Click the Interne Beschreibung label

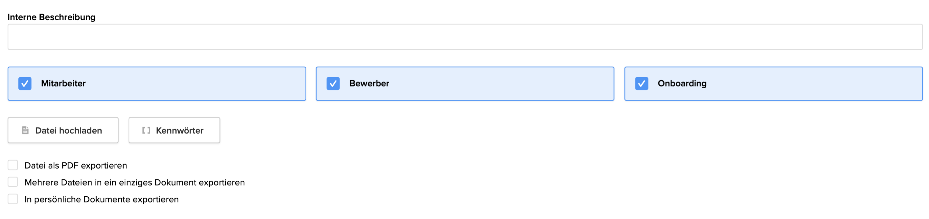coord(52,17)
